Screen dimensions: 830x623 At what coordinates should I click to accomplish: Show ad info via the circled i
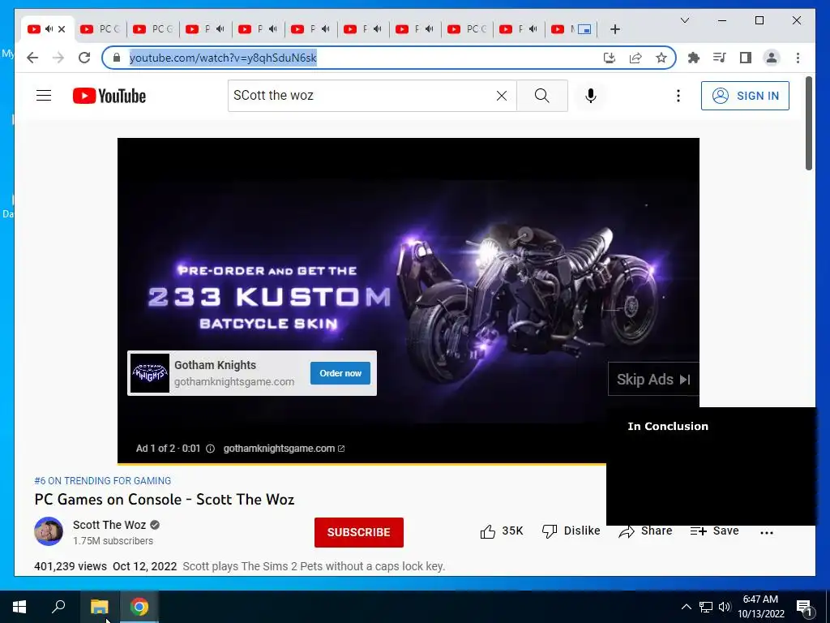(210, 449)
